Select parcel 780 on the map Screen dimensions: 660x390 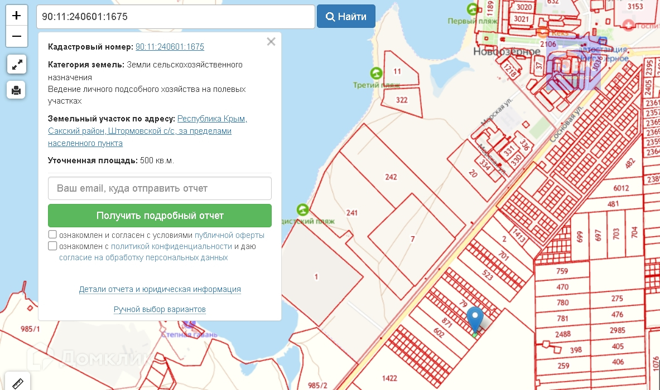point(562,303)
